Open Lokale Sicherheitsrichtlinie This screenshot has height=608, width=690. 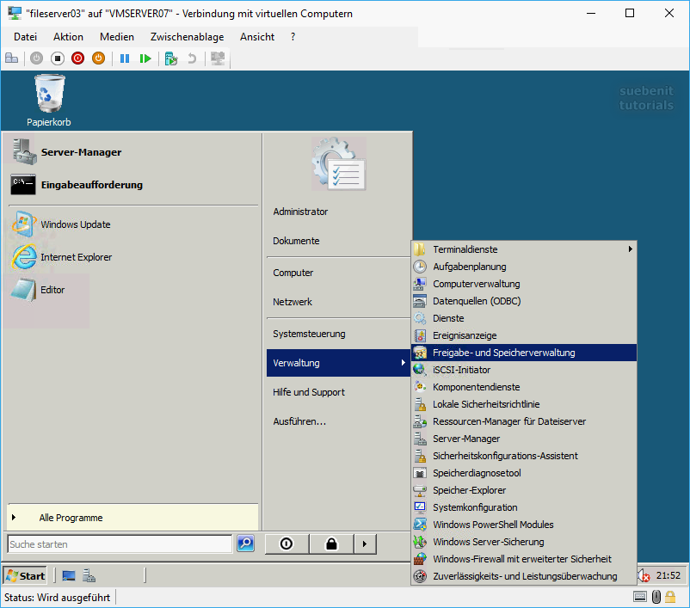pos(524,404)
